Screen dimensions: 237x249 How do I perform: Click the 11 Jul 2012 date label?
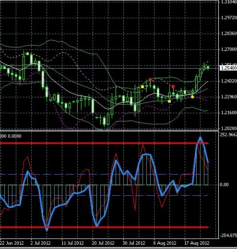72,243
